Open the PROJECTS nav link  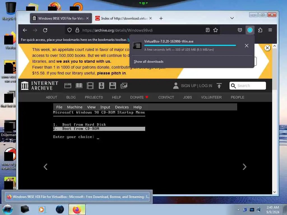tap(94, 97)
